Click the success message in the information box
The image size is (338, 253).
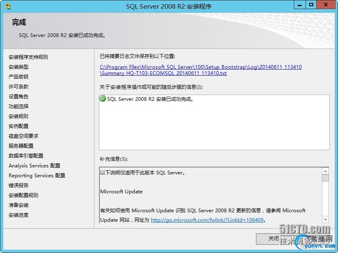click(150, 99)
